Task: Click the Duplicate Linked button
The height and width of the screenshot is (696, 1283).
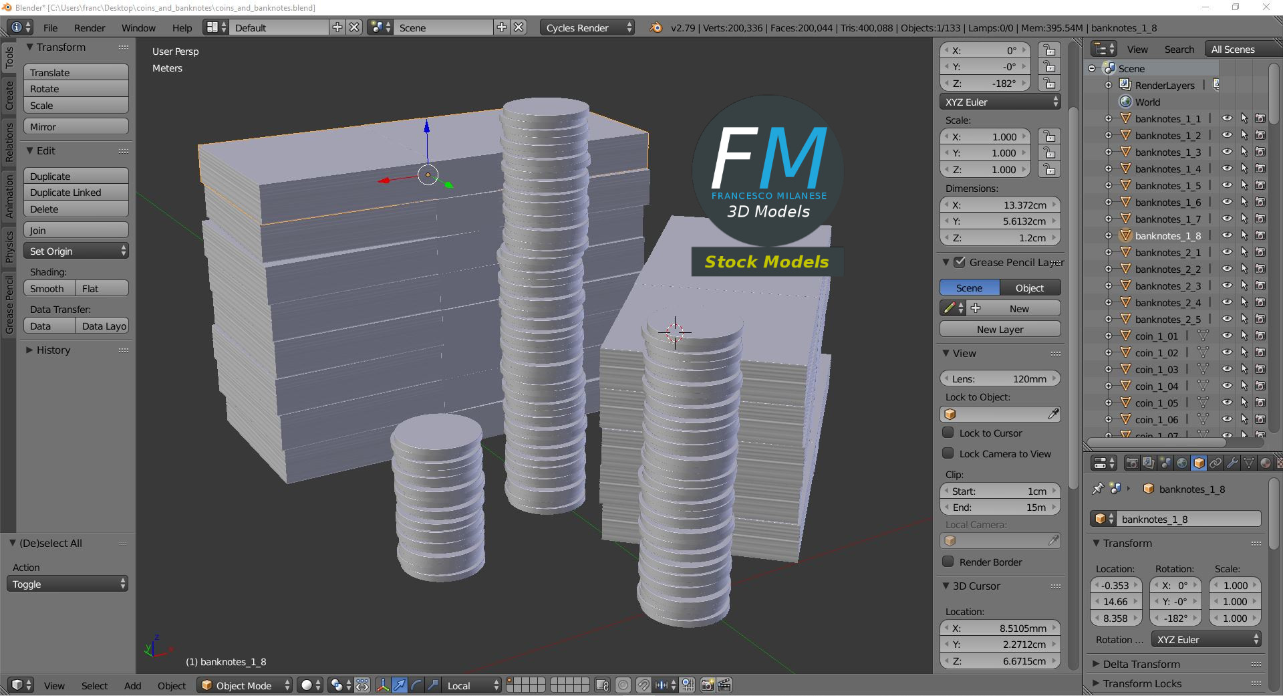Action: pyautogui.click(x=76, y=193)
